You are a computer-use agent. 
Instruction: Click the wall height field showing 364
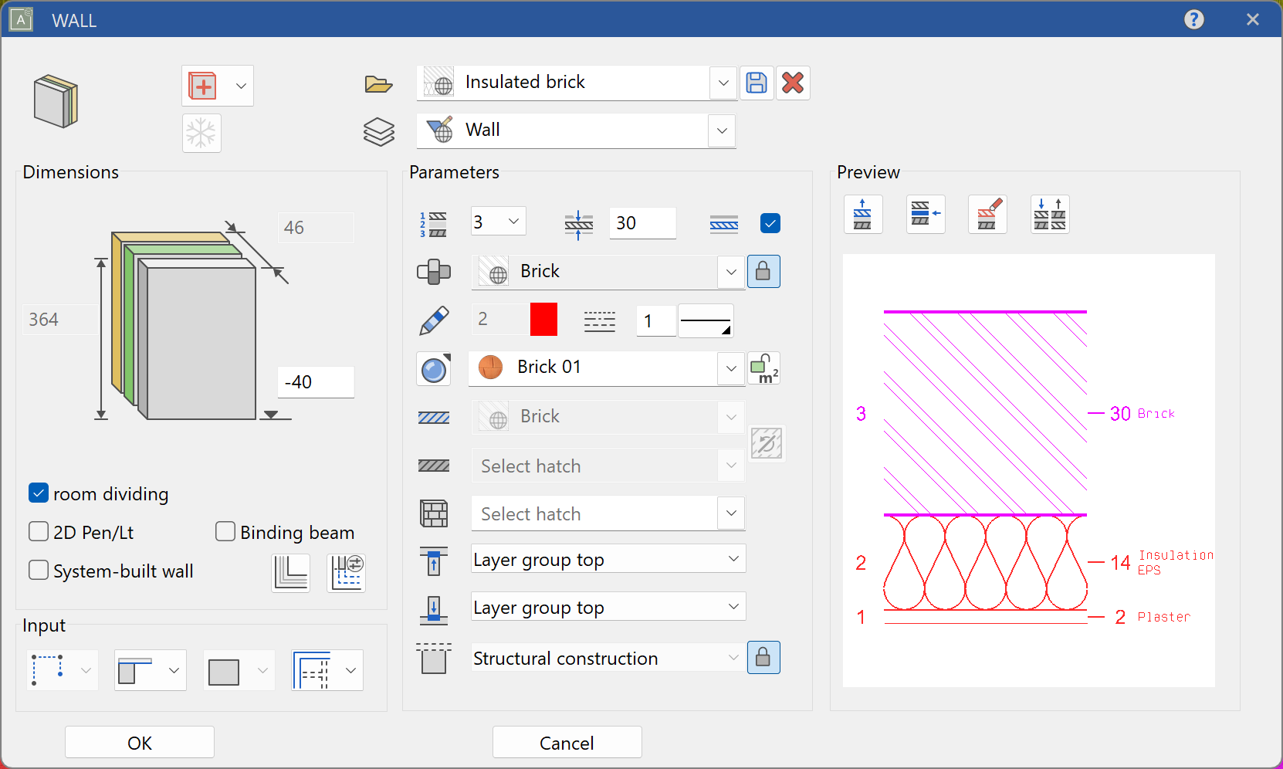click(59, 320)
